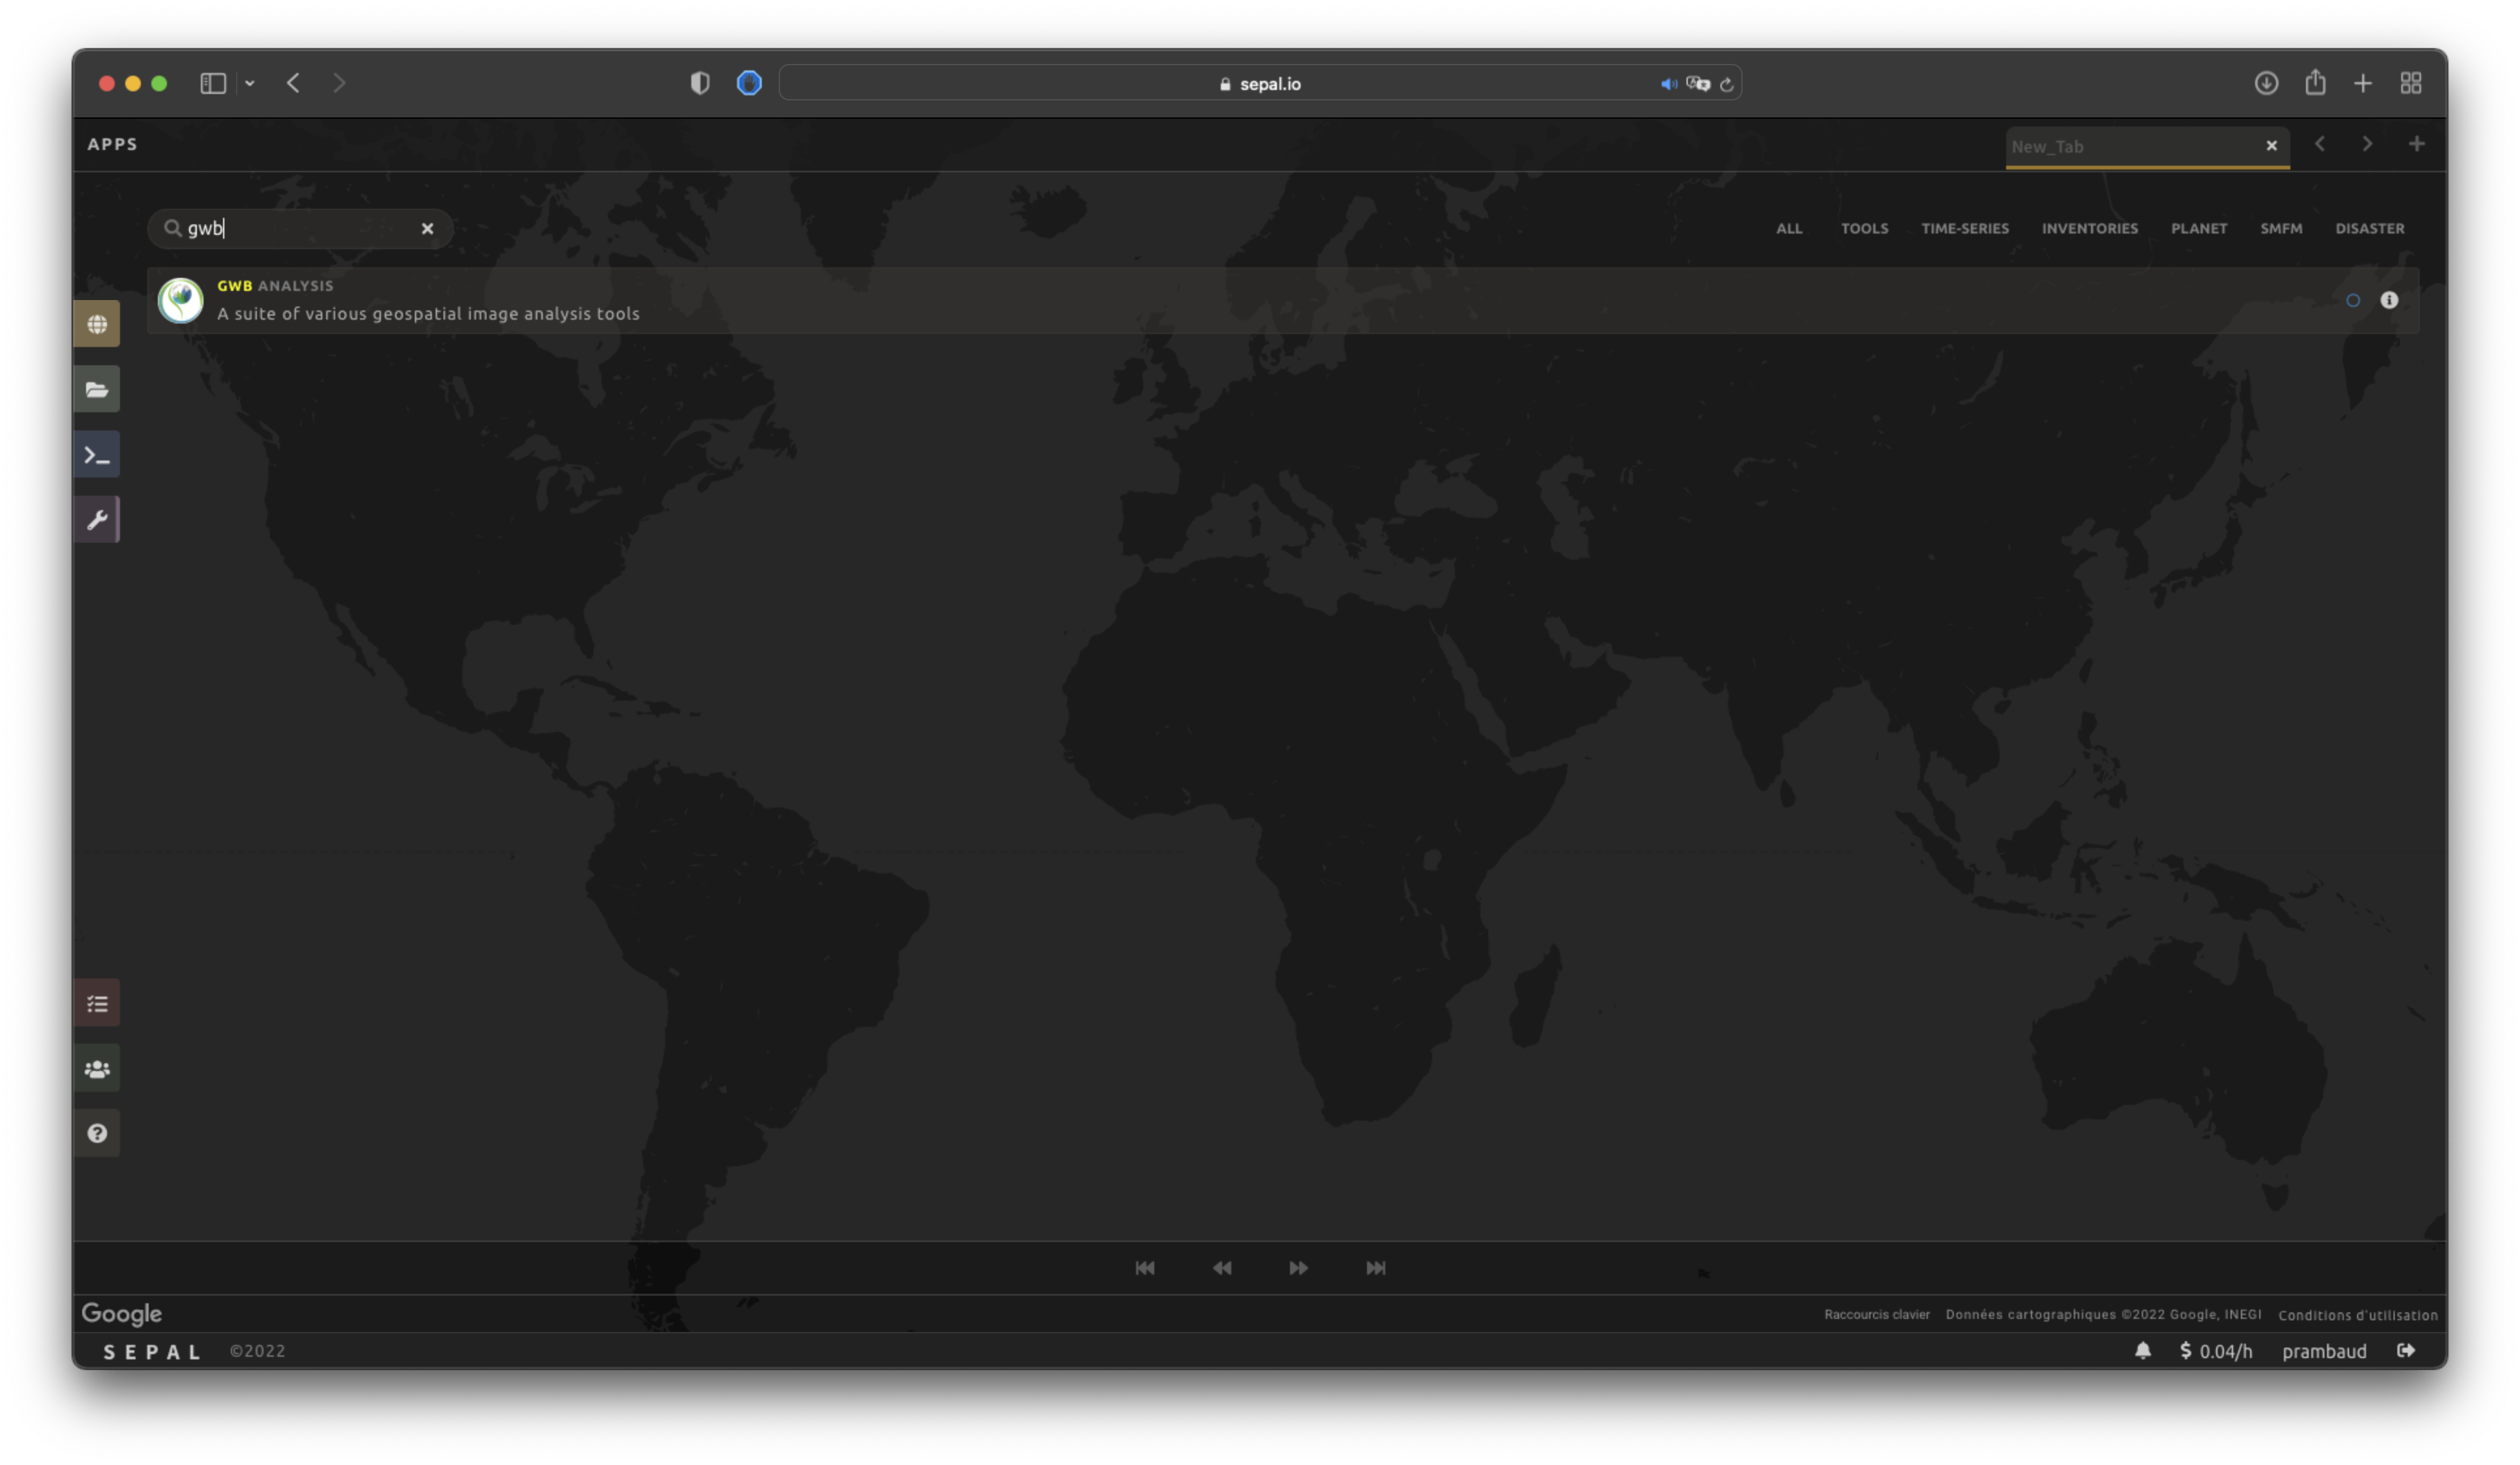Open the GWB Analysis app entry
The height and width of the screenshot is (1465, 2520).
[x=428, y=300]
